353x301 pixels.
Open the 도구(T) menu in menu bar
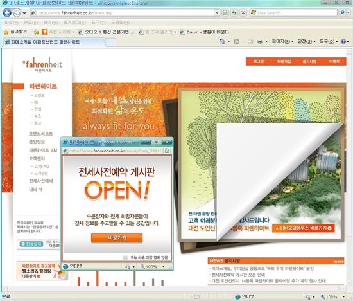tap(98, 23)
